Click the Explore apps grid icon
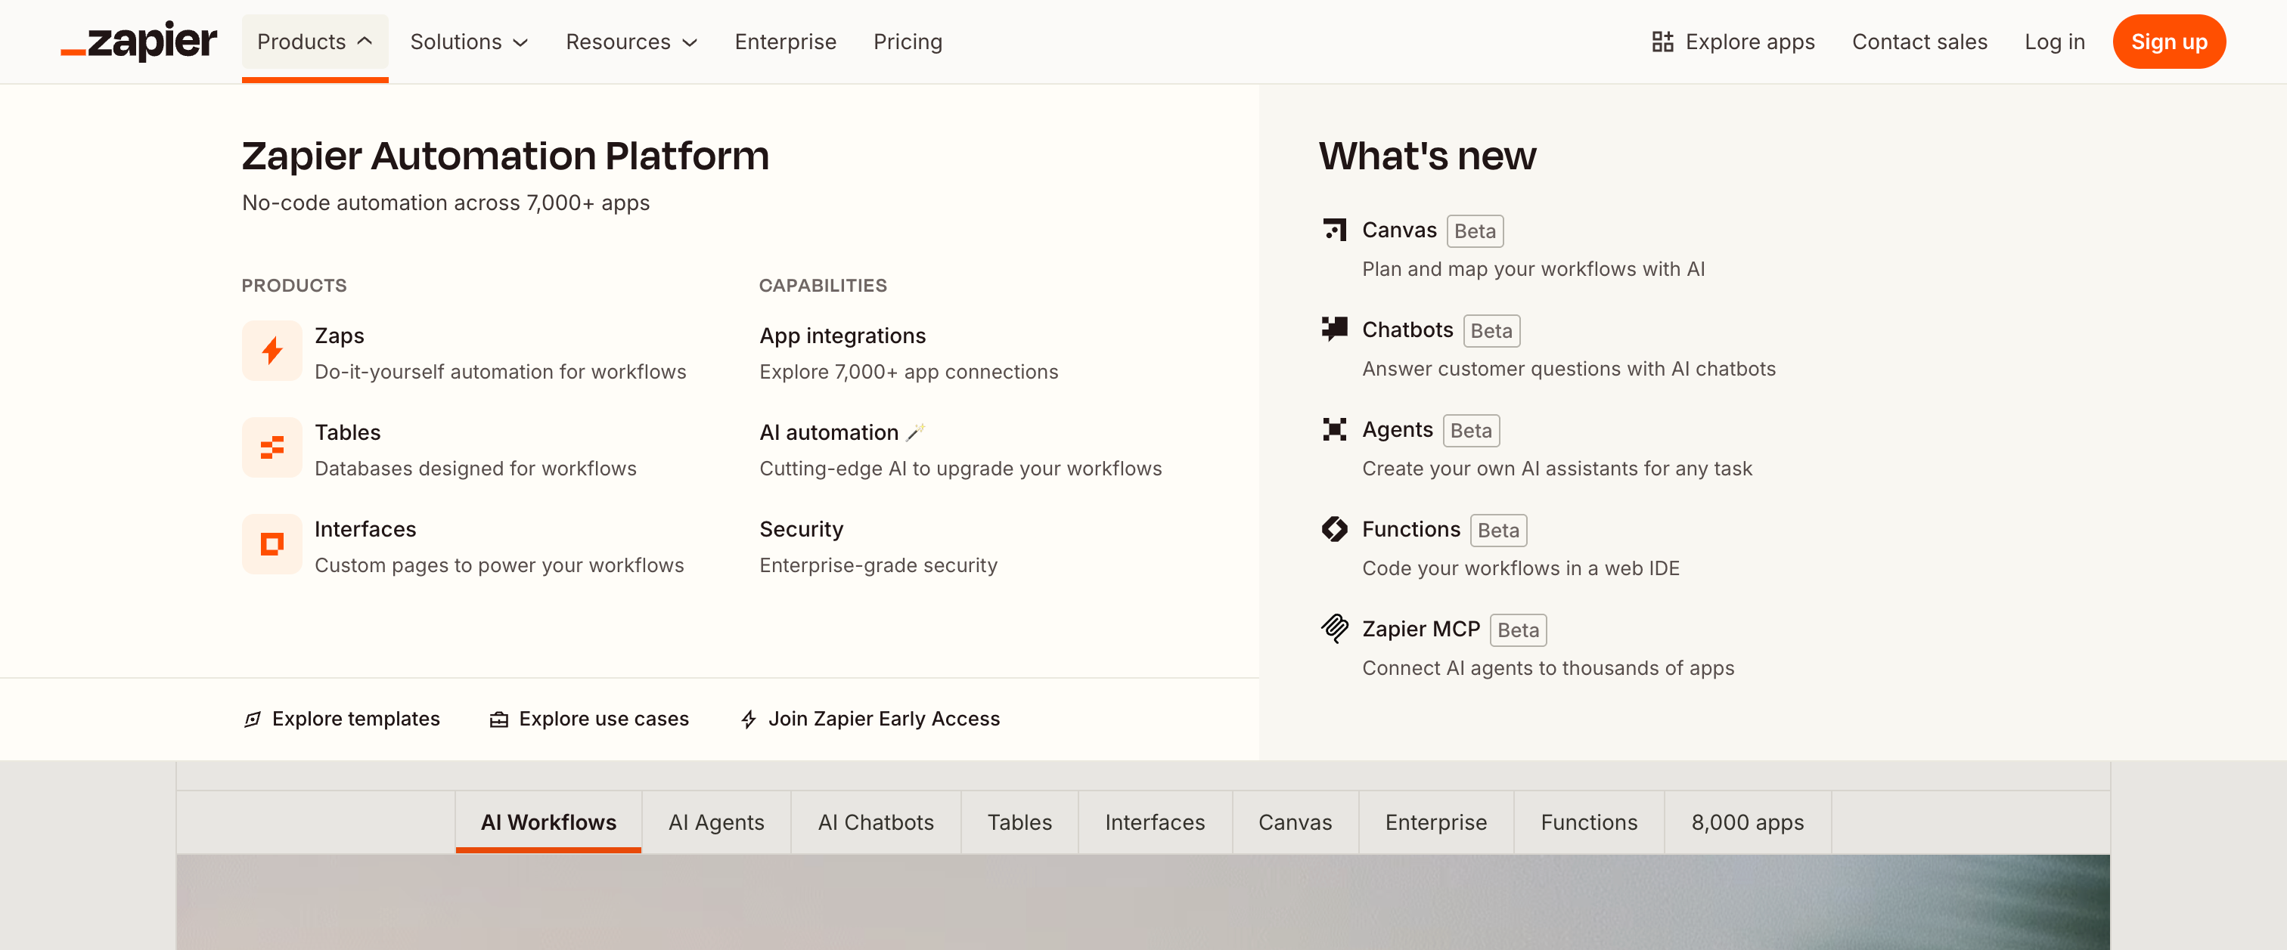 coord(1662,42)
